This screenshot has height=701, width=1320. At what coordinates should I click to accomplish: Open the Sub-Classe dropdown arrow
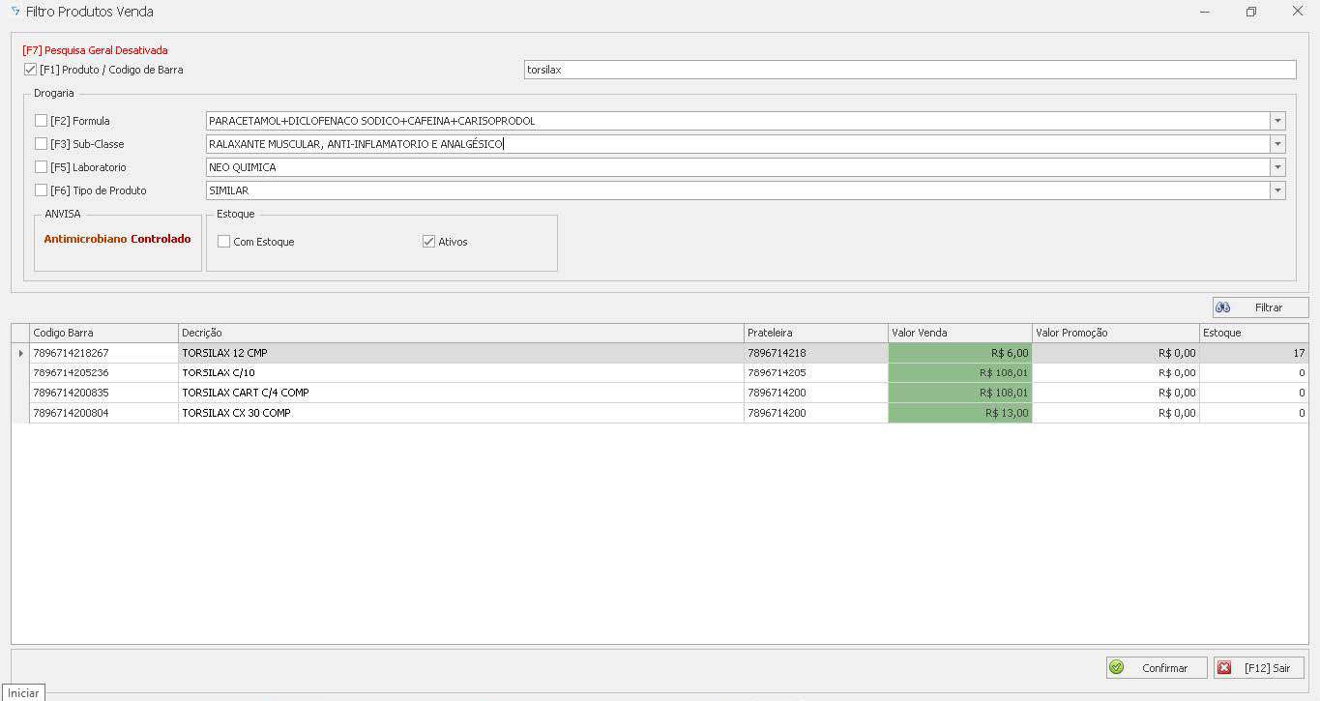click(1278, 144)
